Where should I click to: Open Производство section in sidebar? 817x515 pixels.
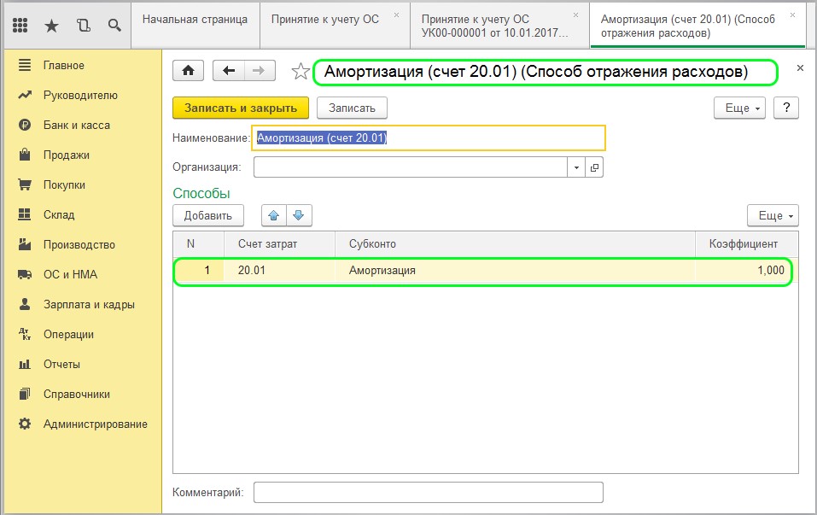click(x=79, y=245)
